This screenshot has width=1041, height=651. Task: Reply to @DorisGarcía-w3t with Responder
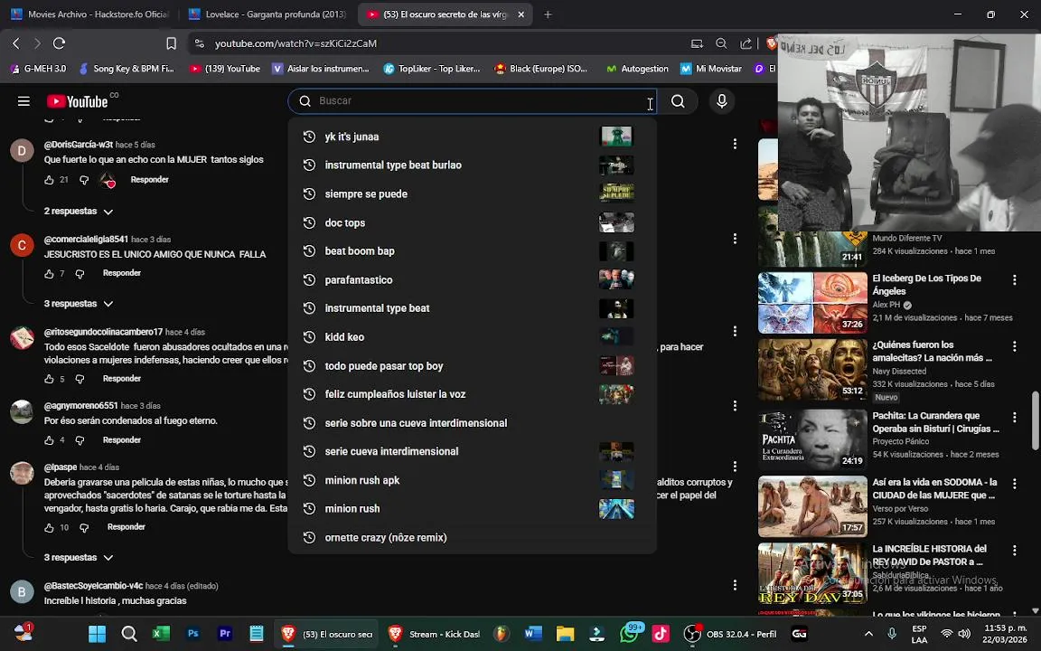tap(149, 179)
